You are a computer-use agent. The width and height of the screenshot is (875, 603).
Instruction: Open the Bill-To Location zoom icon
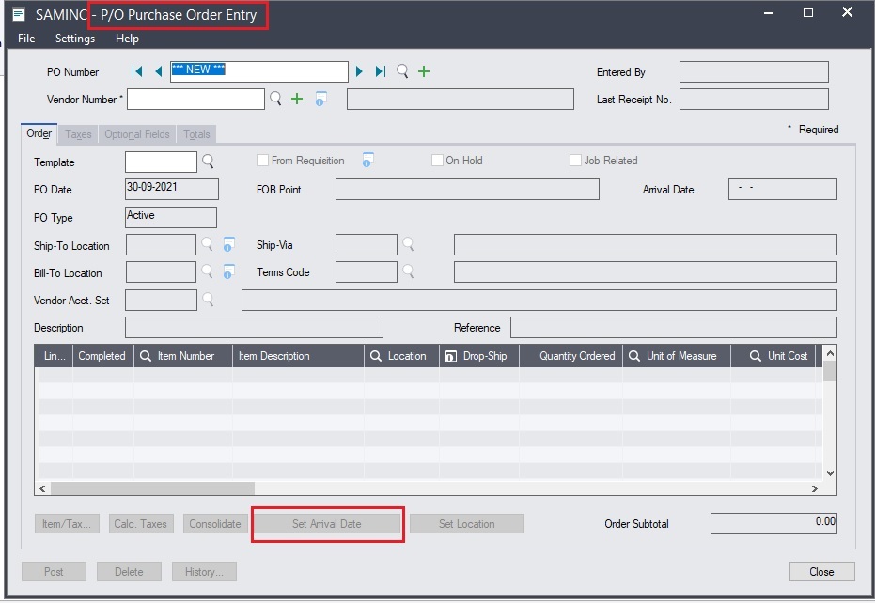point(228,271)
